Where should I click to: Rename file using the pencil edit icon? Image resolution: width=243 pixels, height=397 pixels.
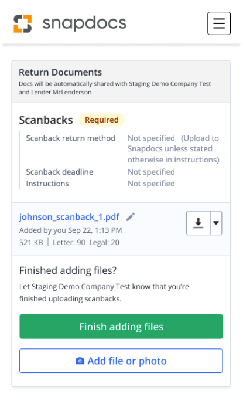click(131, 217)
